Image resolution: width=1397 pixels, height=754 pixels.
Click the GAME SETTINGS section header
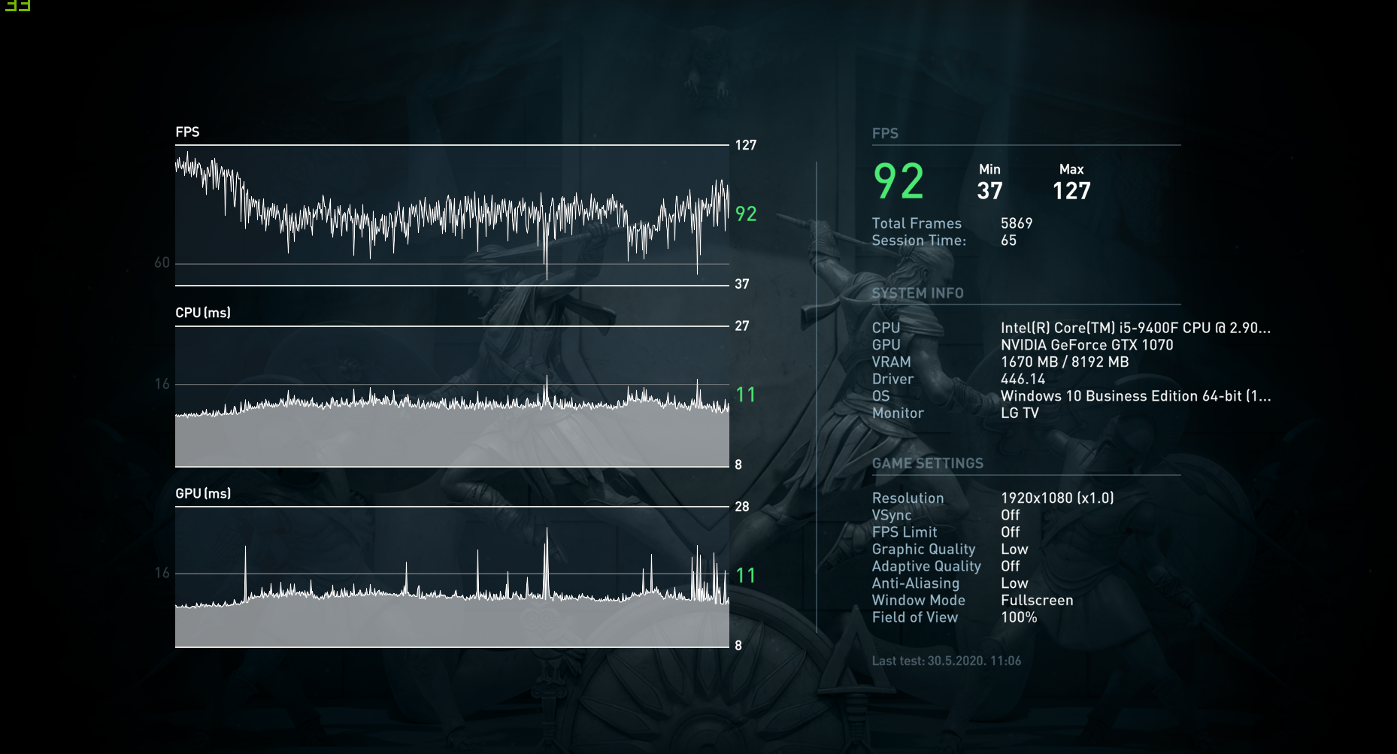[927, 463]
